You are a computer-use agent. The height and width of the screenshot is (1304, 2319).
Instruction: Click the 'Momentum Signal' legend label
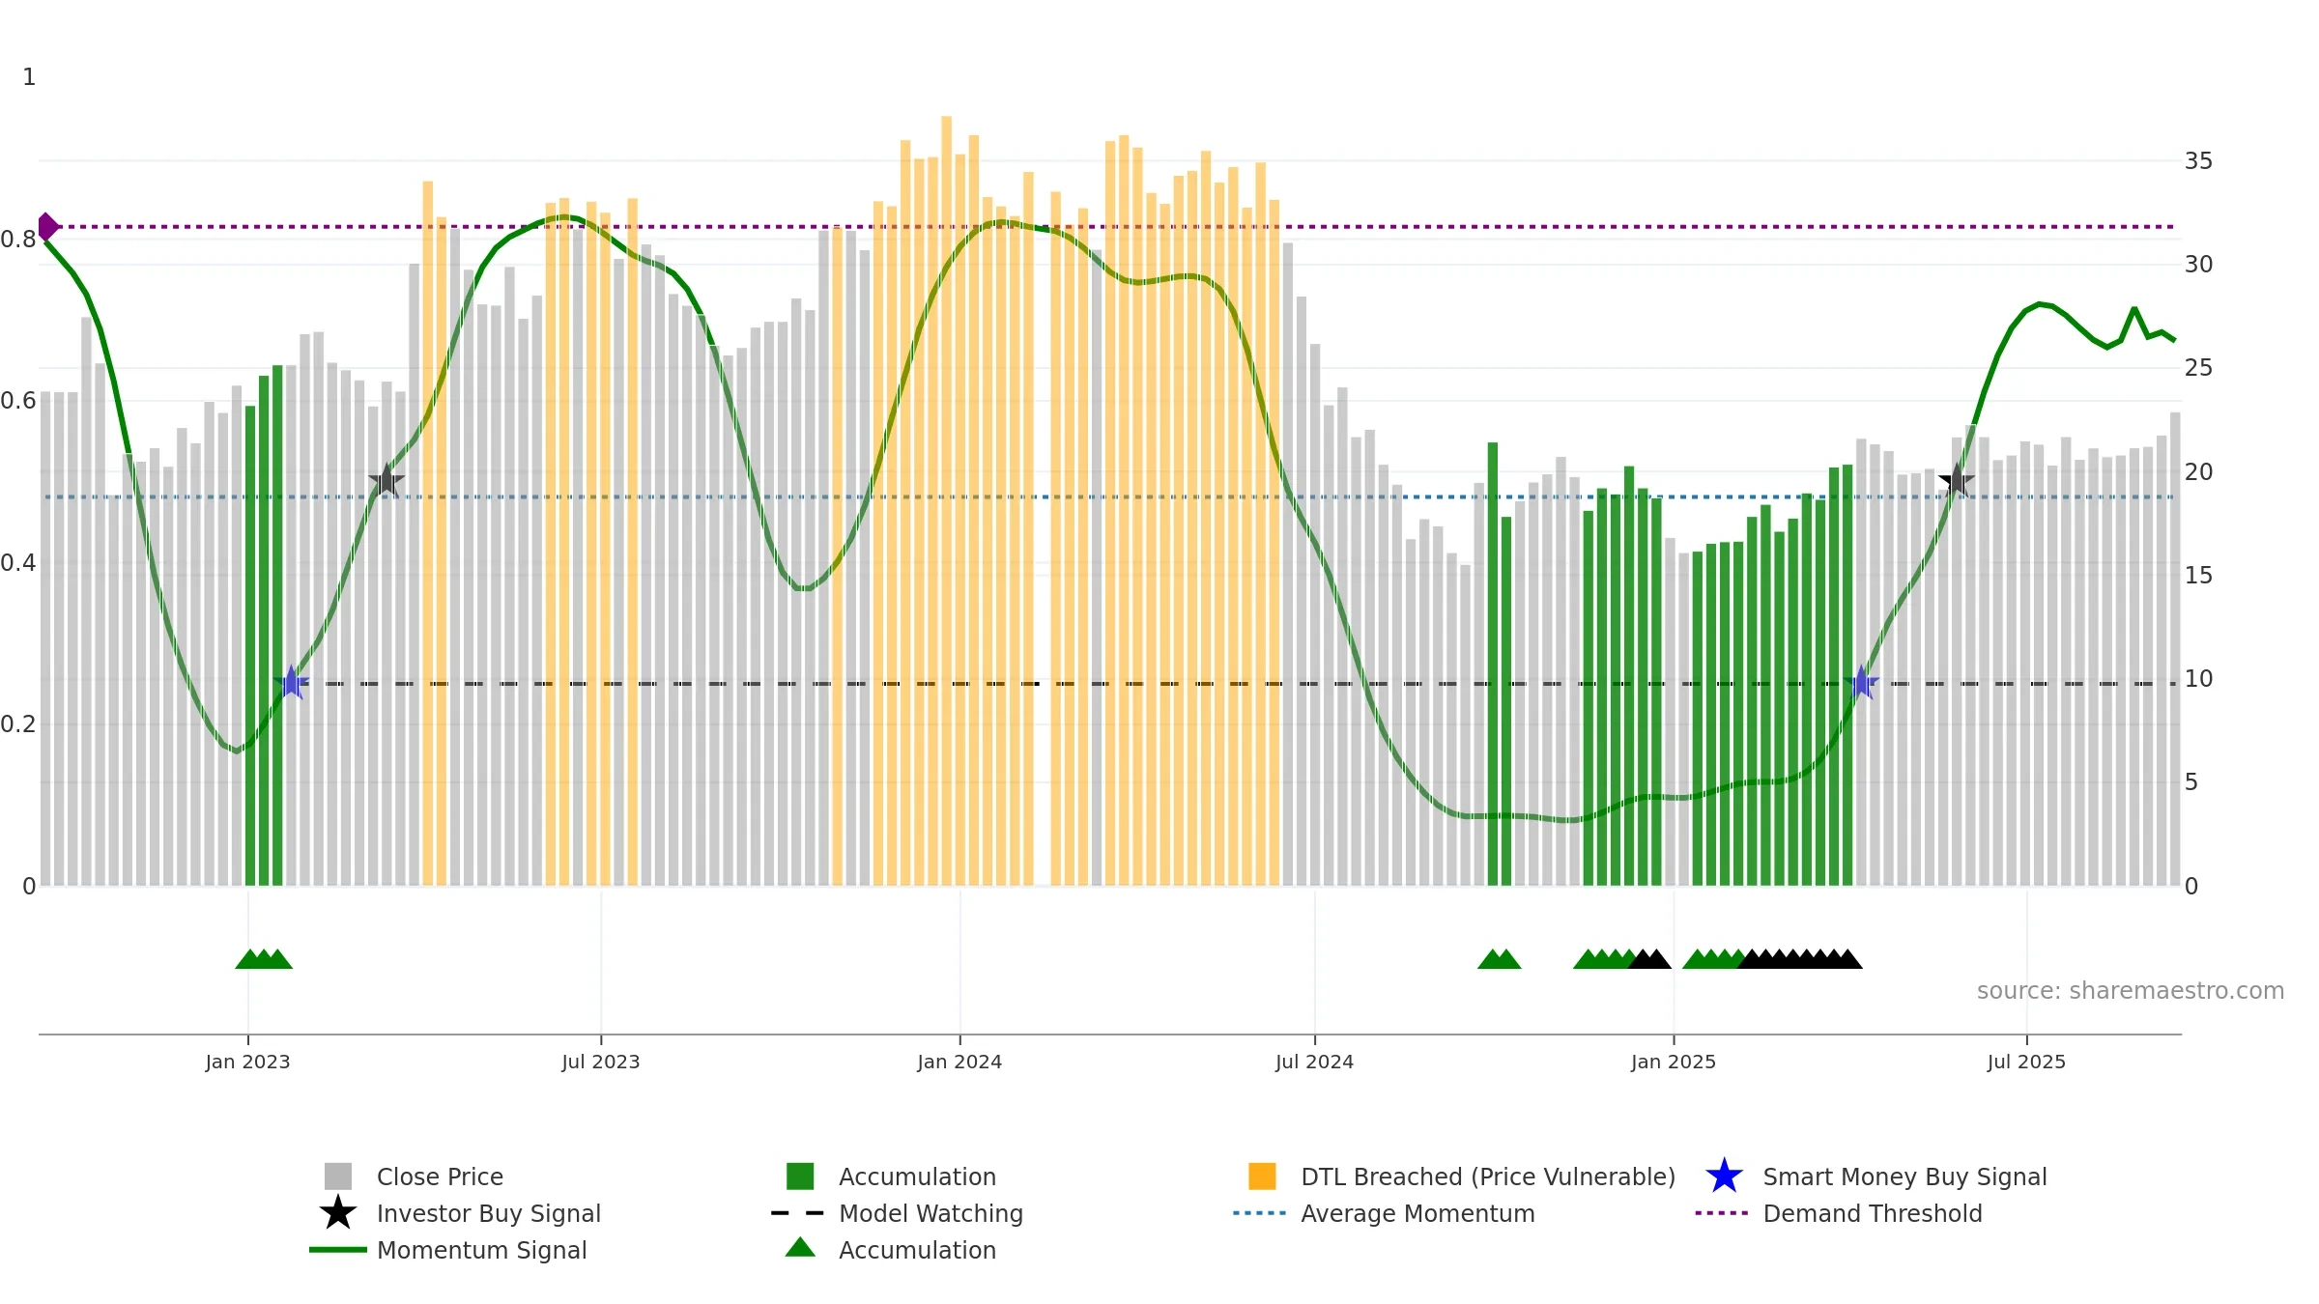tap(482, 1250)
